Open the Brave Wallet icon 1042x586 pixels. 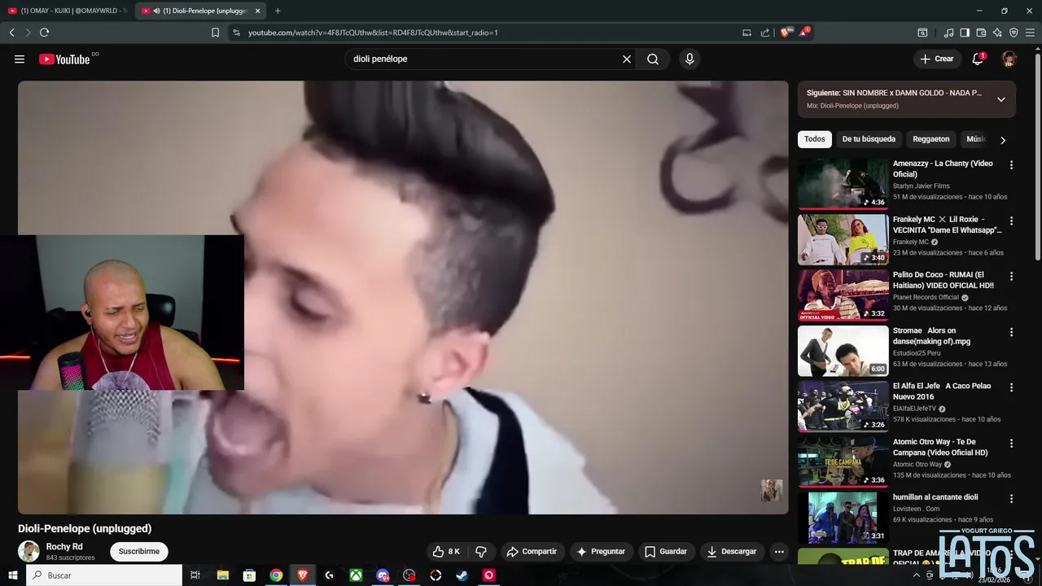[981, 33]
